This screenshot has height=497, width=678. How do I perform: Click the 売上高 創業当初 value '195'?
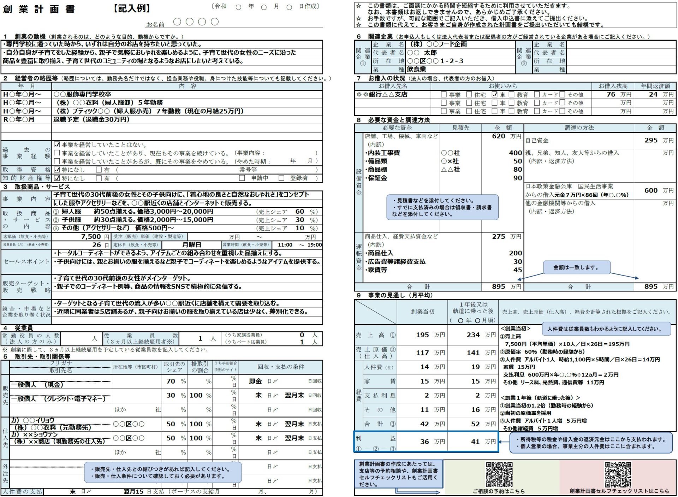tap(422, 335)
